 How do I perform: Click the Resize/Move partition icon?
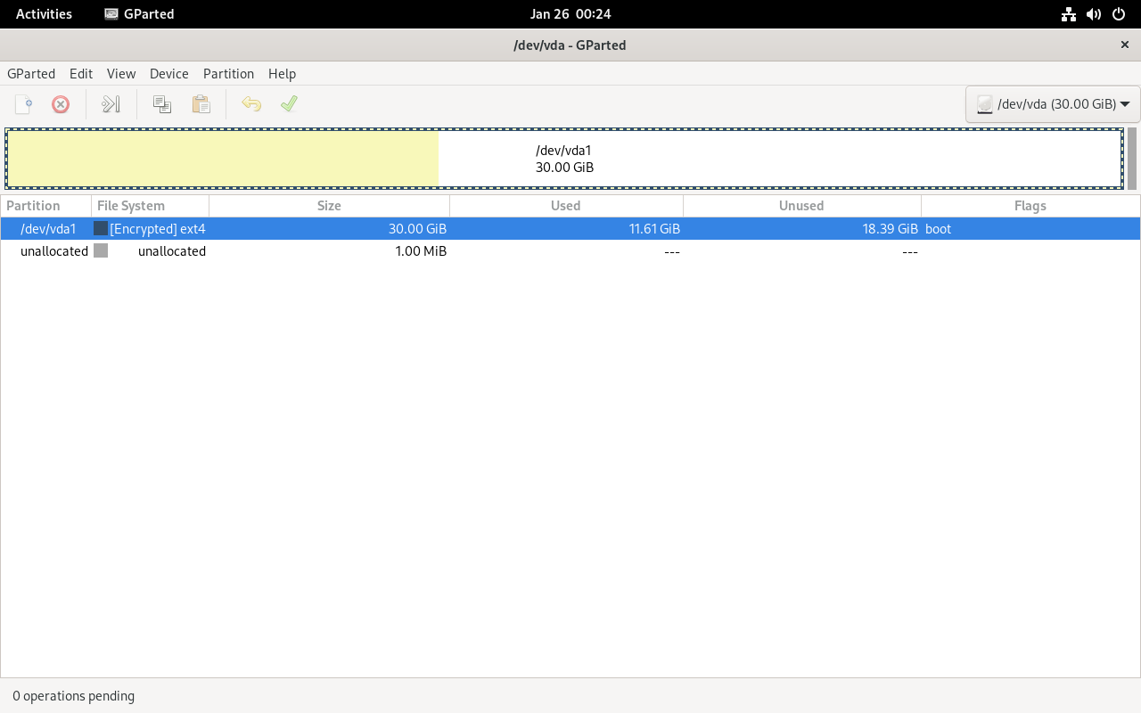point(111,104)
